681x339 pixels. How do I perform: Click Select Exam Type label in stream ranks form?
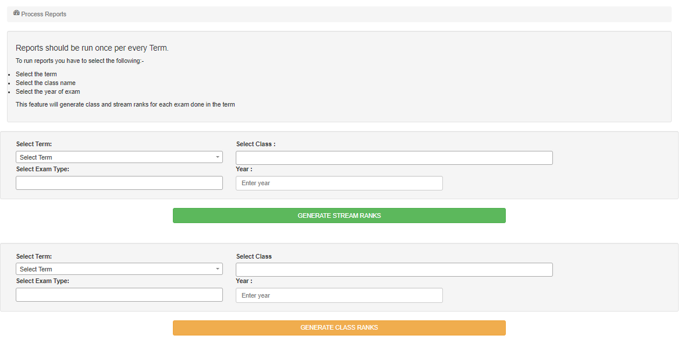[x=42, y=169]
